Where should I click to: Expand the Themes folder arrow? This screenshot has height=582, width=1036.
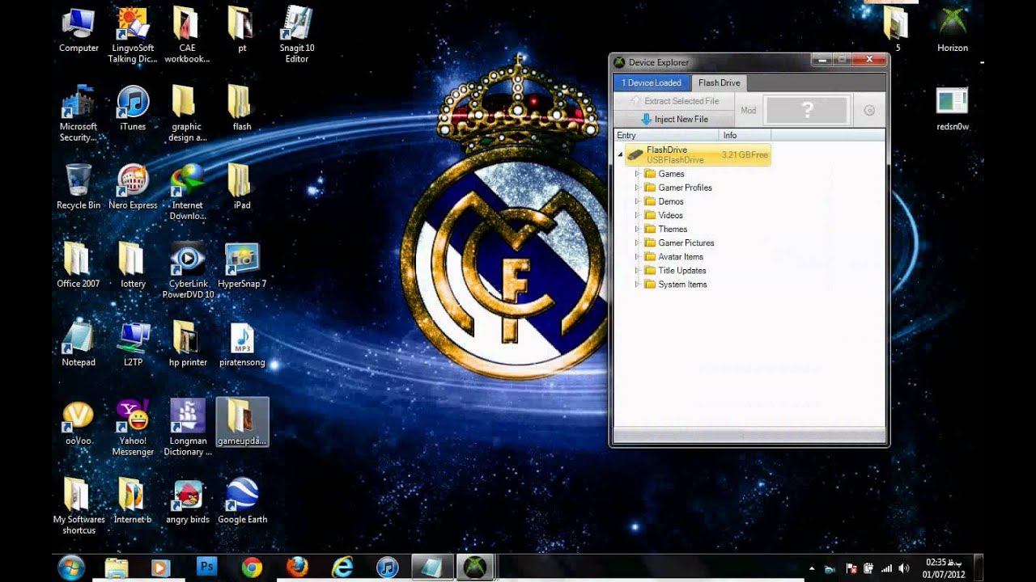637,229
